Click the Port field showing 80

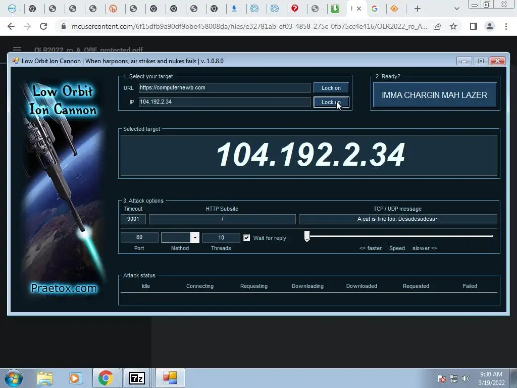pos(139,237)
